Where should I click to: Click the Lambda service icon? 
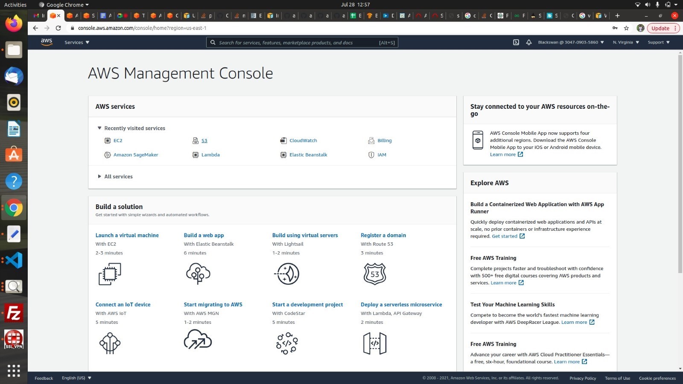click(195, 155)
